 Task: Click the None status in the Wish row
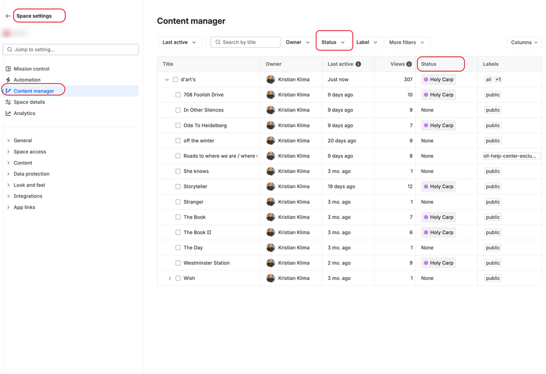[427, 278]
